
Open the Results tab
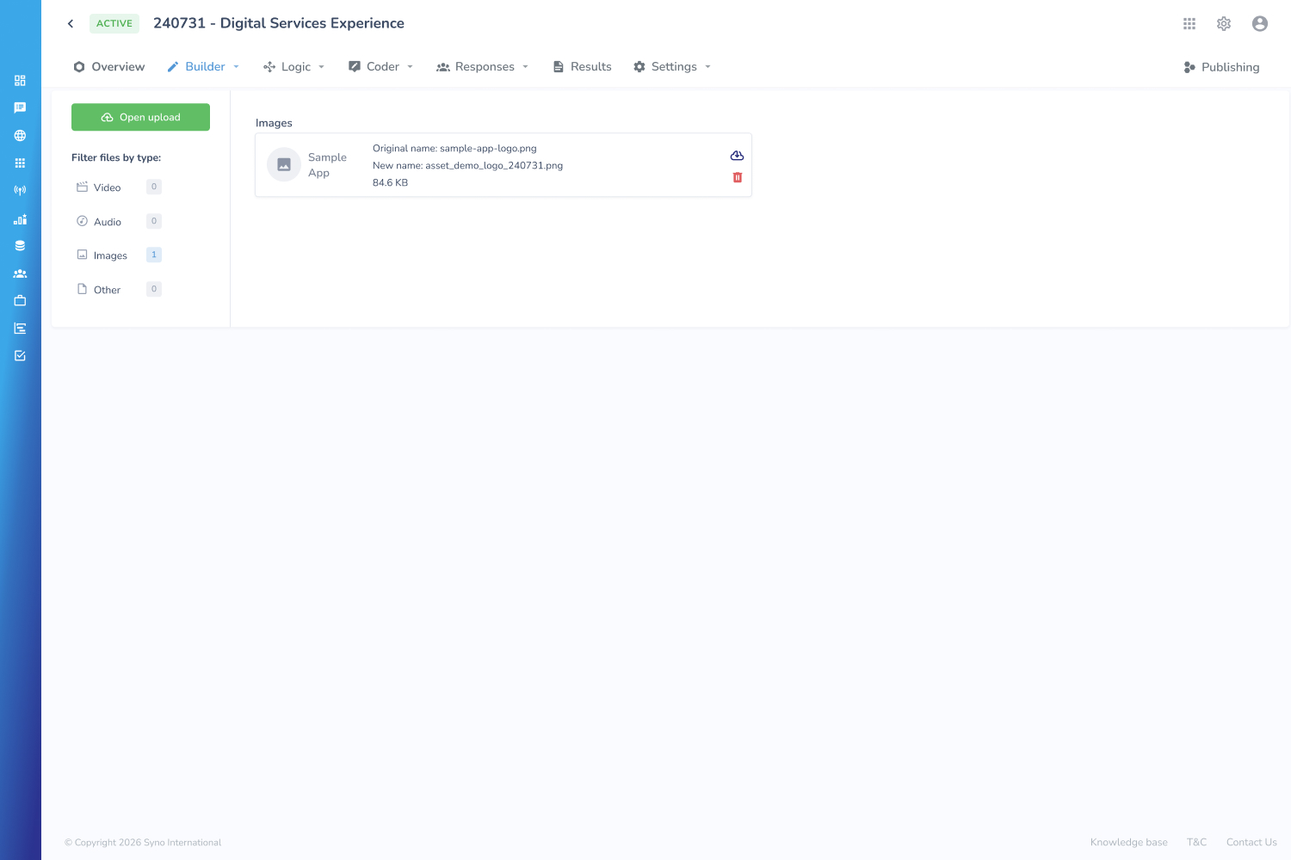click(583, 67)
